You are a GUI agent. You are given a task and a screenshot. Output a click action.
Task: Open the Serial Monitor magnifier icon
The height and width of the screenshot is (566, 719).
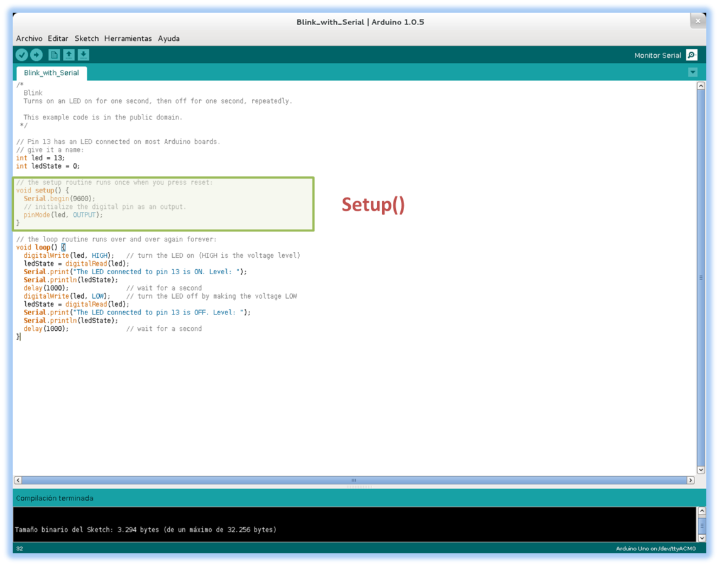point(691,55)
